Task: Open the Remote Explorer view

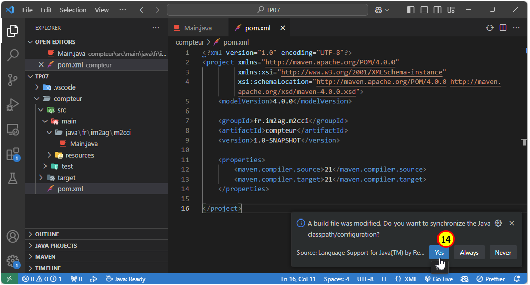Action: (13, 129)
